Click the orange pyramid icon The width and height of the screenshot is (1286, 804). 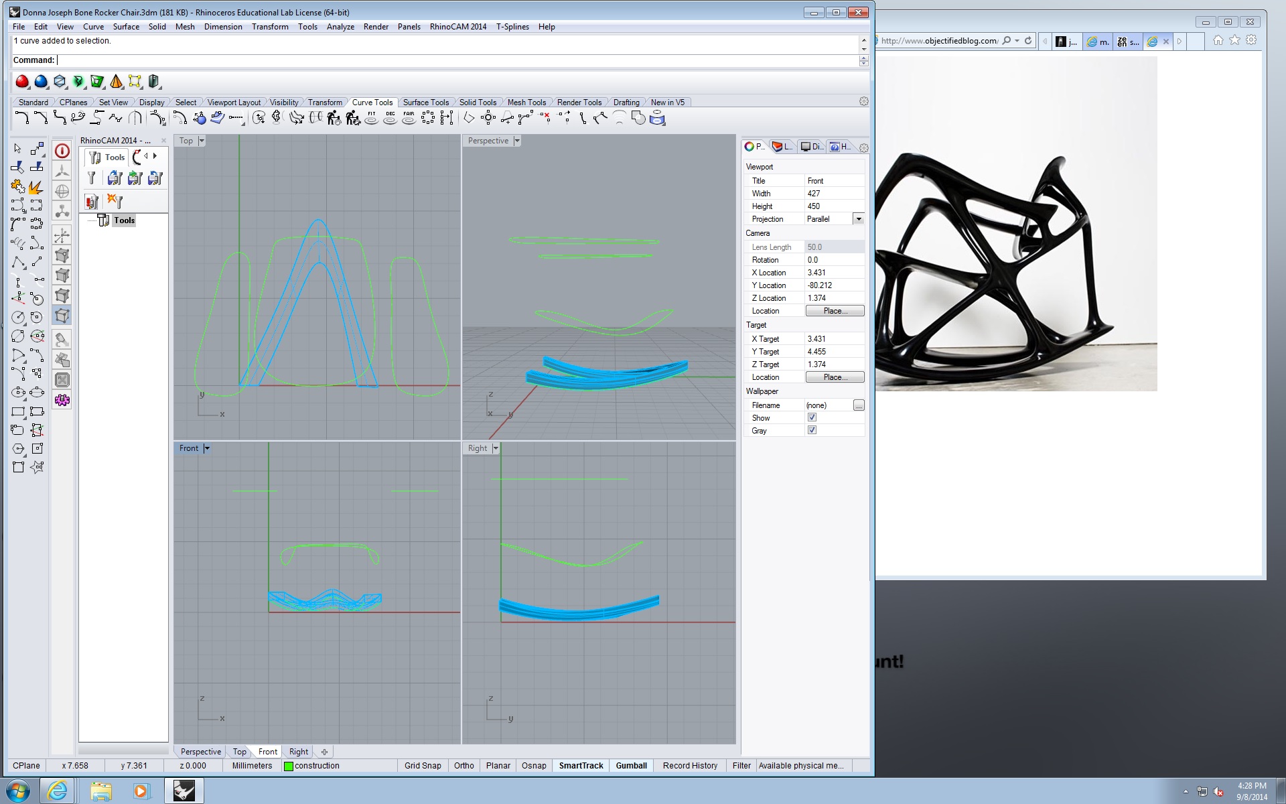click(117, 82)
